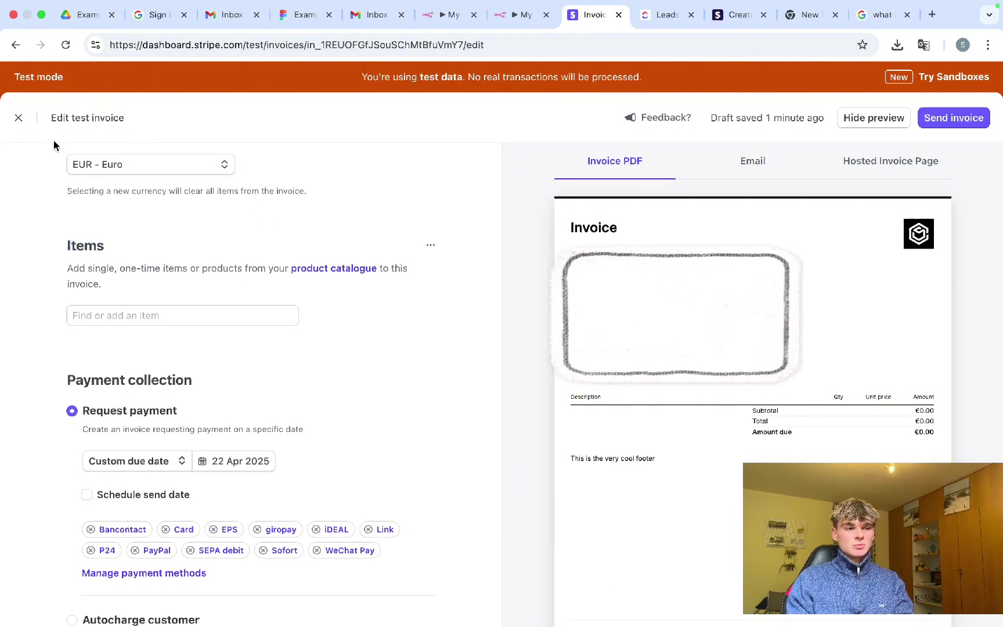Viewport: 1003px width, 627px height.
Task: Open the Items three-dot options menu
Action: point(430,245)
